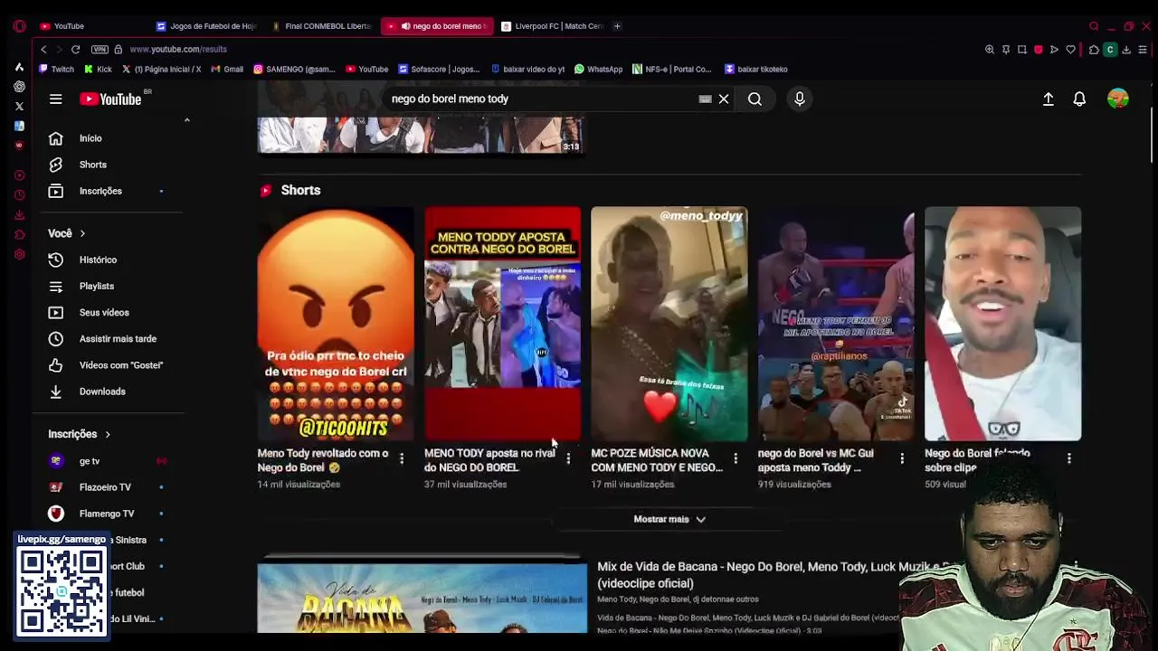1158x651 pixels.
Task: Open baixar tiktoketo bookmark
Action: click(756, 70)
